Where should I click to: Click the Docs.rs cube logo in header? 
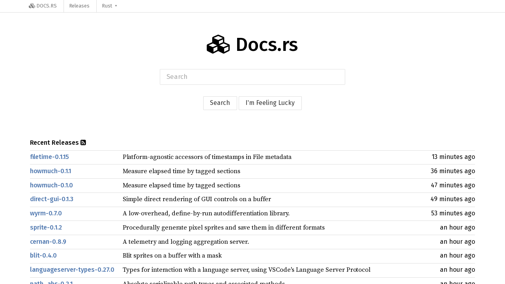pos(218,45)
